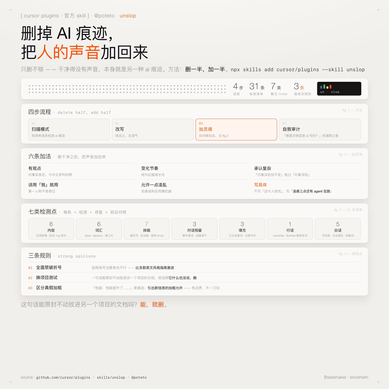The image size is (389, 389).
Task: Select step card 04 '自我审计'
Action: (x=320, y=130)
